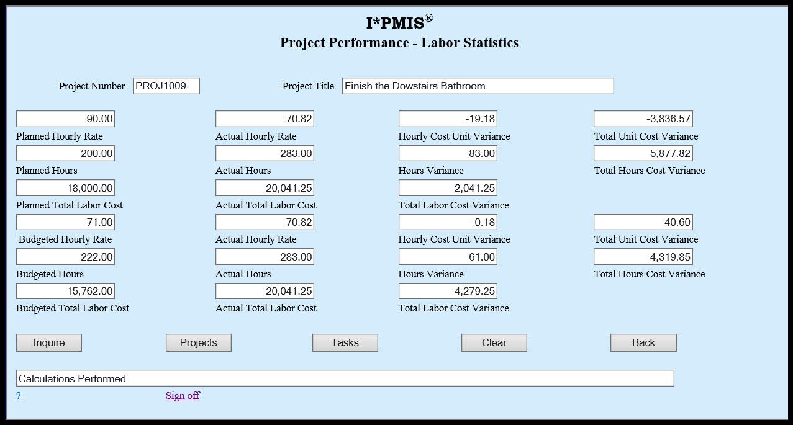Select the Project Number field
The image size is (793, 425).
point(165,86)
